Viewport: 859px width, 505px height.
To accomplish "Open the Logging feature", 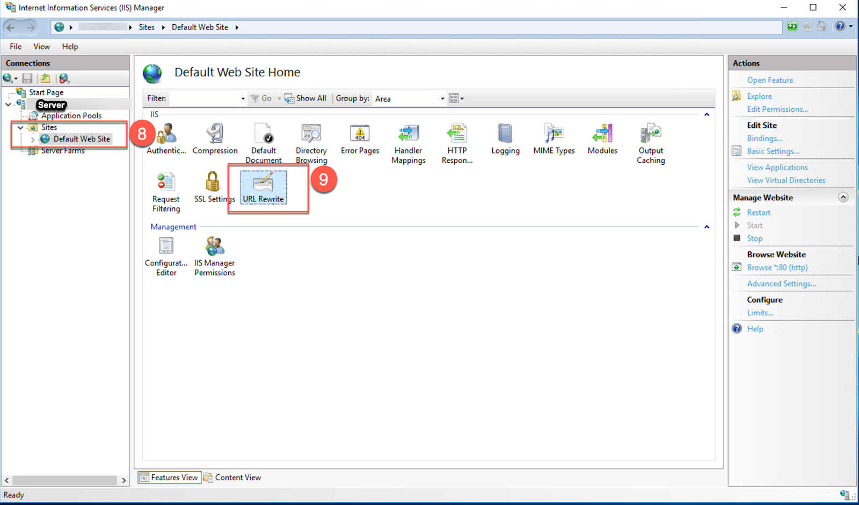I will pyautogui.click(x=505, y=139).
